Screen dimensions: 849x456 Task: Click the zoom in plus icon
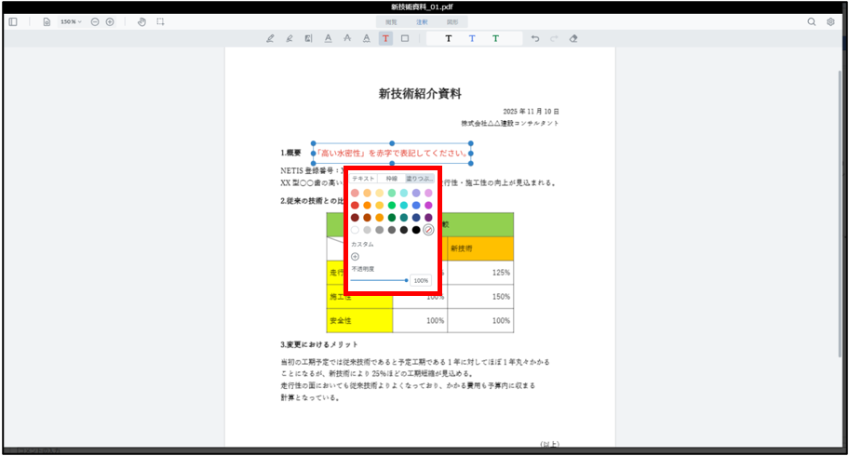coord(110,21)
